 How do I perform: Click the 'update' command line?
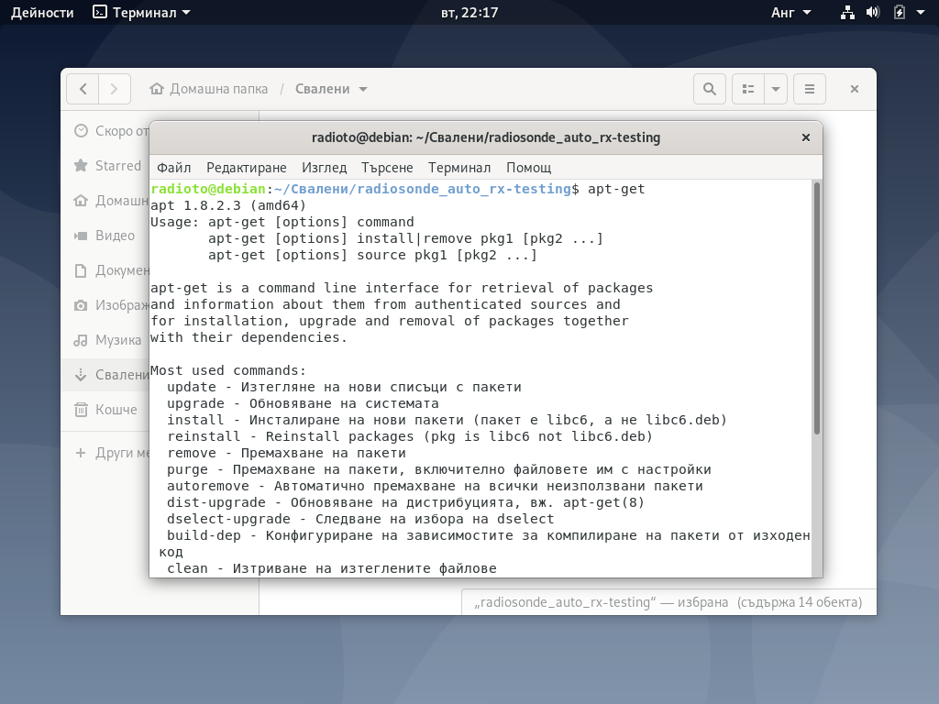coord(344,388)
